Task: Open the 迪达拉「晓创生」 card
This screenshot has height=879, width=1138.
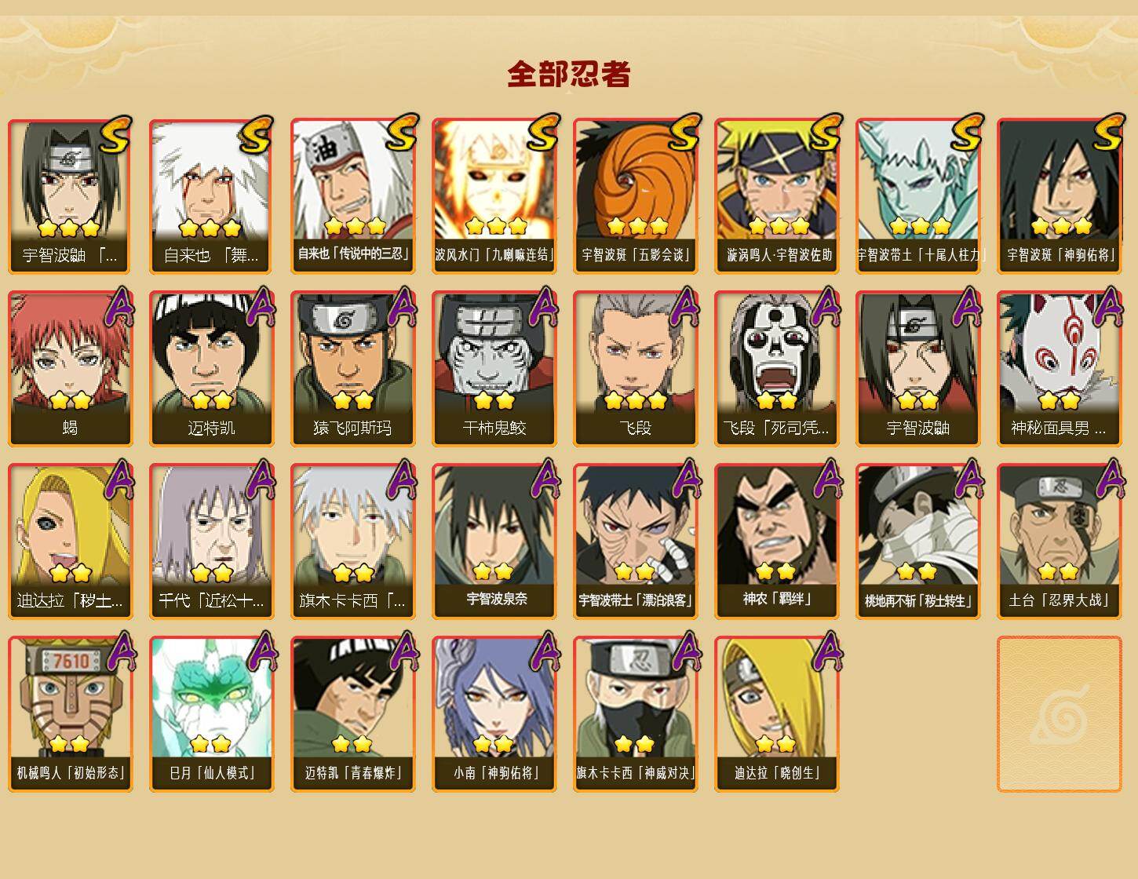Action: point(777,713)
